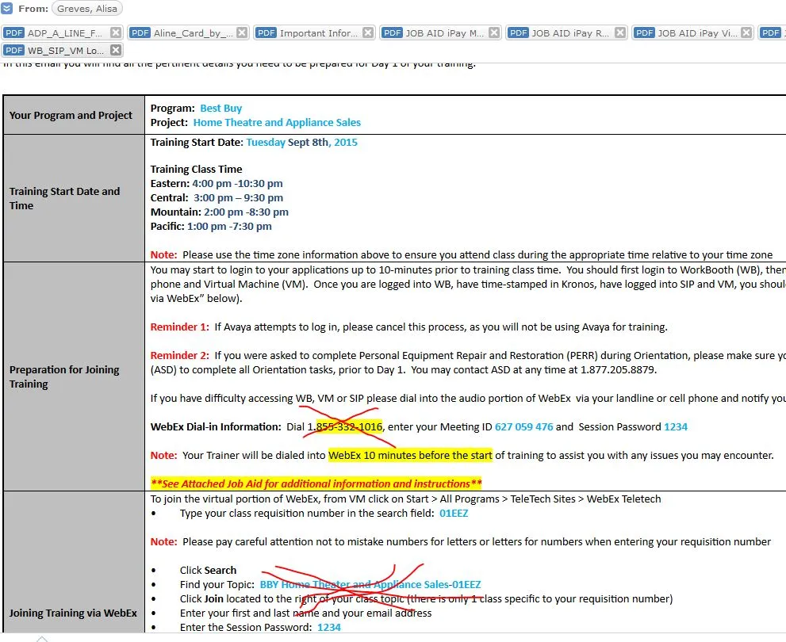The height and width of the screenshot is (642, 786).
Task: Open the ADP_A_LINE_F PDF attachment
Action: pyautogui.click(x=63, y=33)
